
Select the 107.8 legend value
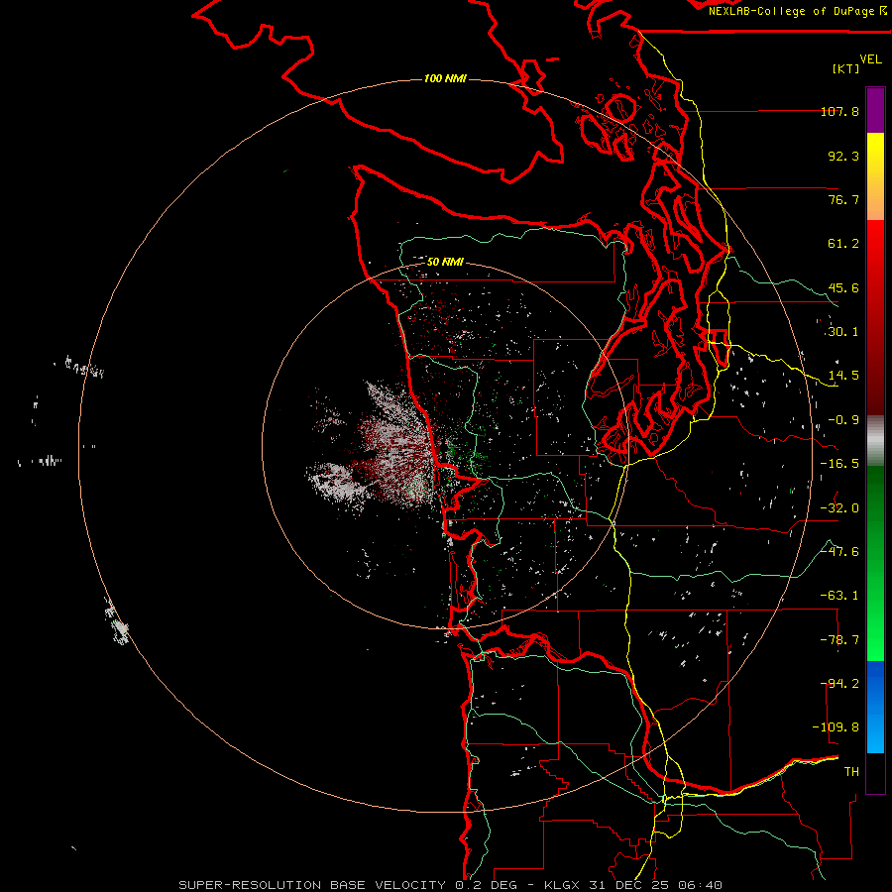pyautogui.click(x=839, y=111)
